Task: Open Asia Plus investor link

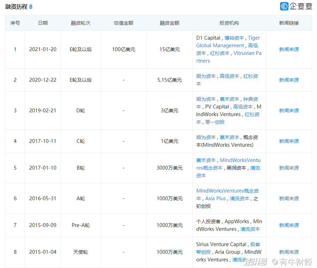Action: (215, 198)
